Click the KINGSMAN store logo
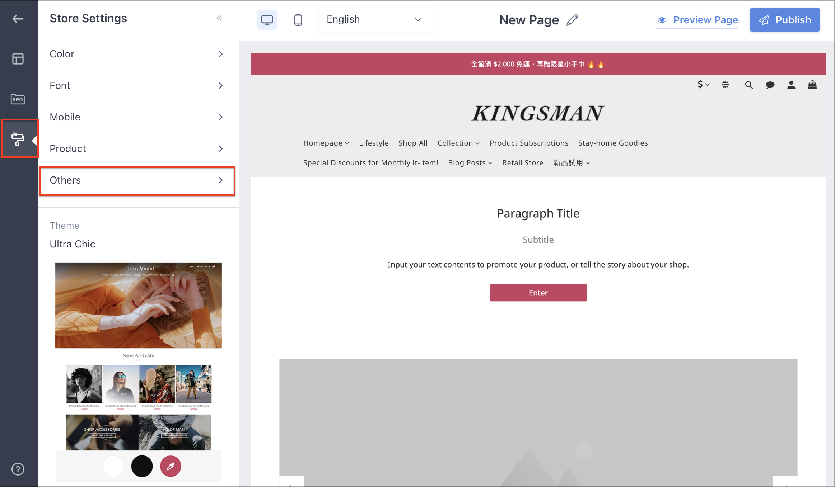This screenshot has height=487, width=835. [x=538, y=113]
